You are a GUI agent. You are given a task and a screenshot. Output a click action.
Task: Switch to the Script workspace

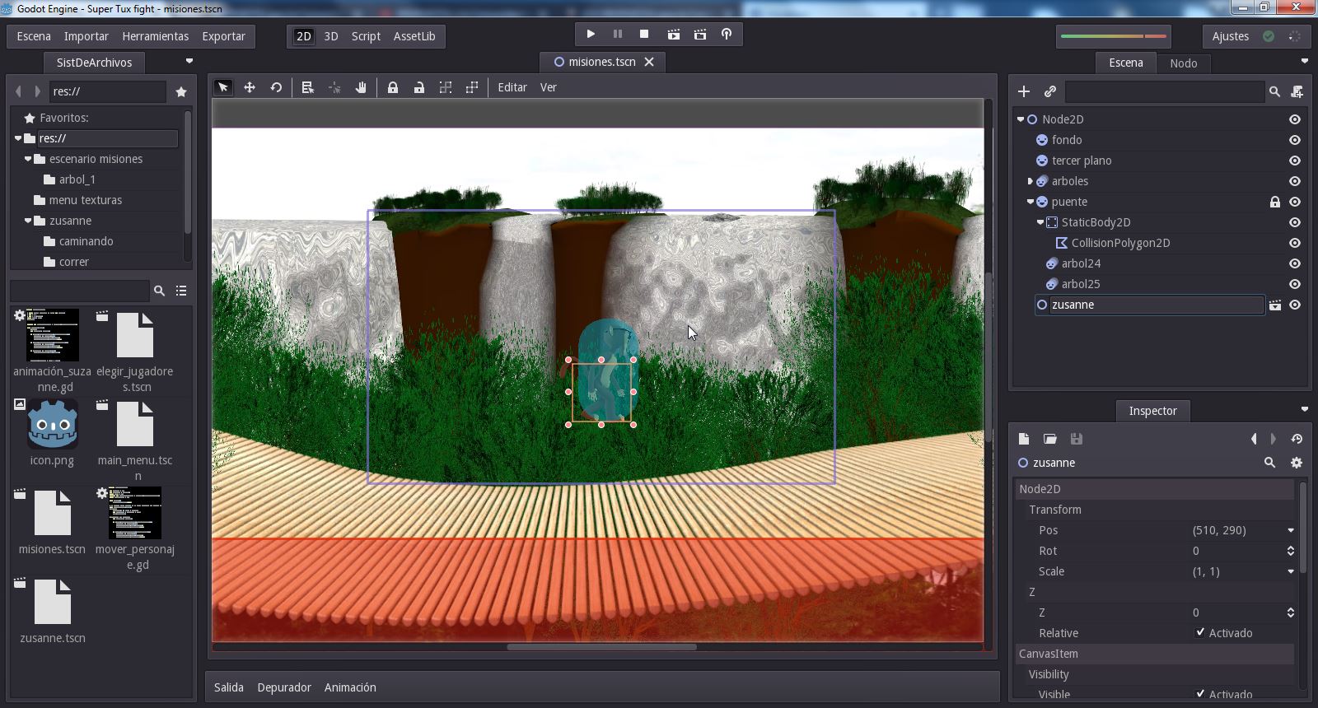366,36
